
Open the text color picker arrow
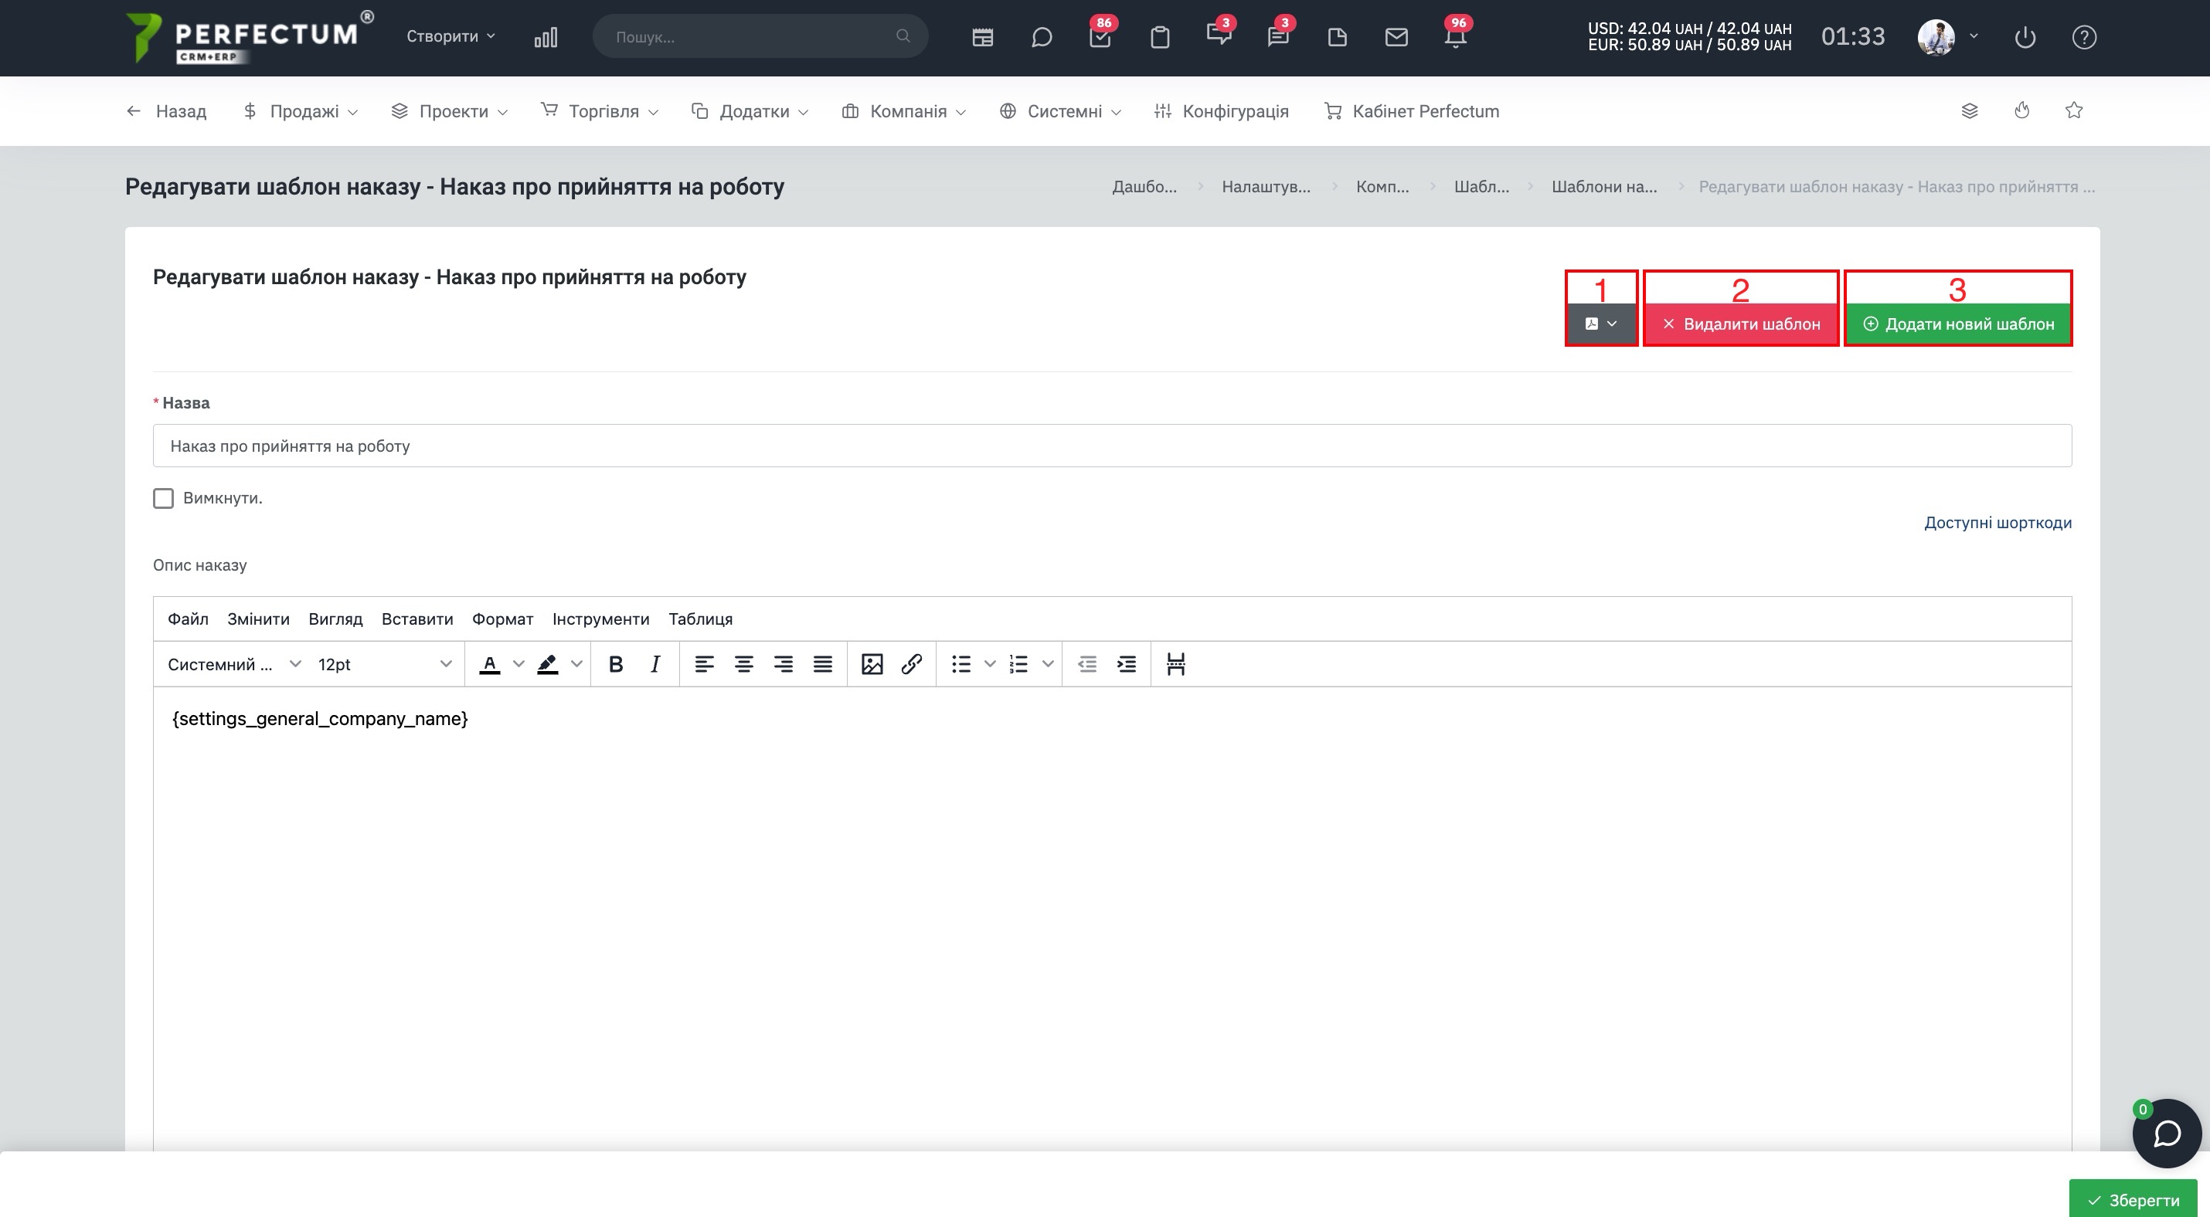(518, 664)
